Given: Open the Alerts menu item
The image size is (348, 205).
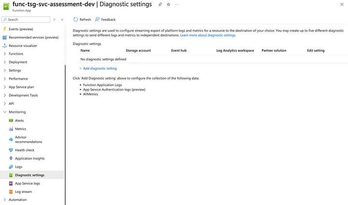Looking at the screenshot, I should (19, 120).
